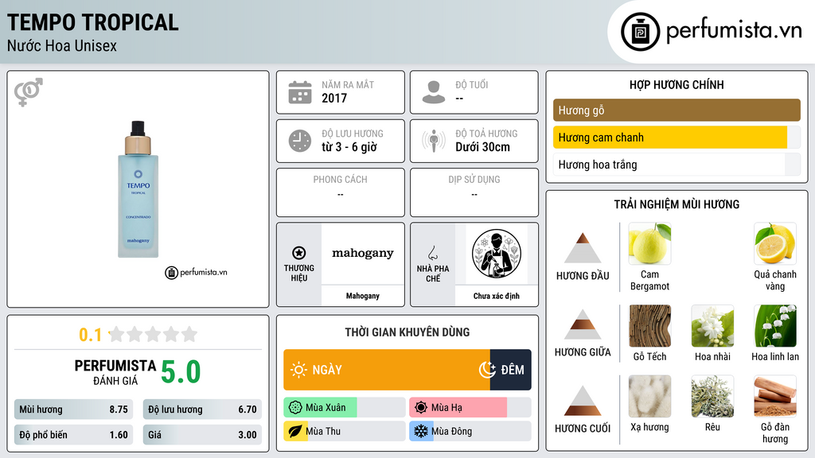Open the Gỗ đàn hương note image
This screenshot has height=458, width=815.
click(775, 396)
